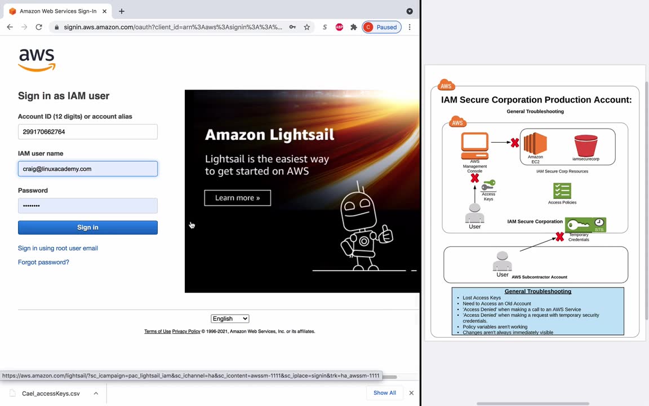The image size is (649, 406).
Task: Close the Amazon Web Services Sign-In tab
Action: coord(104,11)
